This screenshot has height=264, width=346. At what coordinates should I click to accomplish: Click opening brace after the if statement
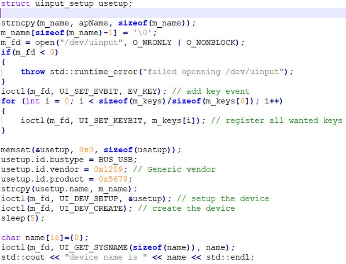(x=3, y=62)
